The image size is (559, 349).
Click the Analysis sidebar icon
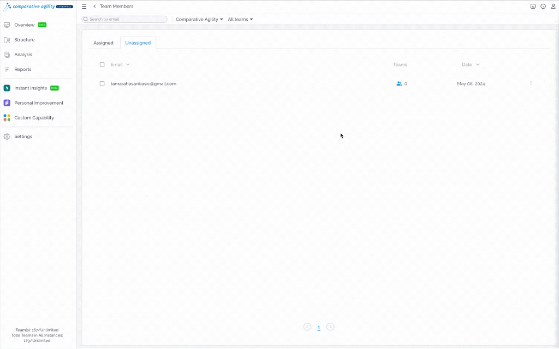click(x=7, y=55)
